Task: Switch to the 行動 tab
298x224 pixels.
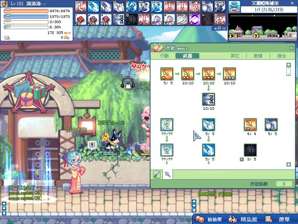Action: coord(165,56)
